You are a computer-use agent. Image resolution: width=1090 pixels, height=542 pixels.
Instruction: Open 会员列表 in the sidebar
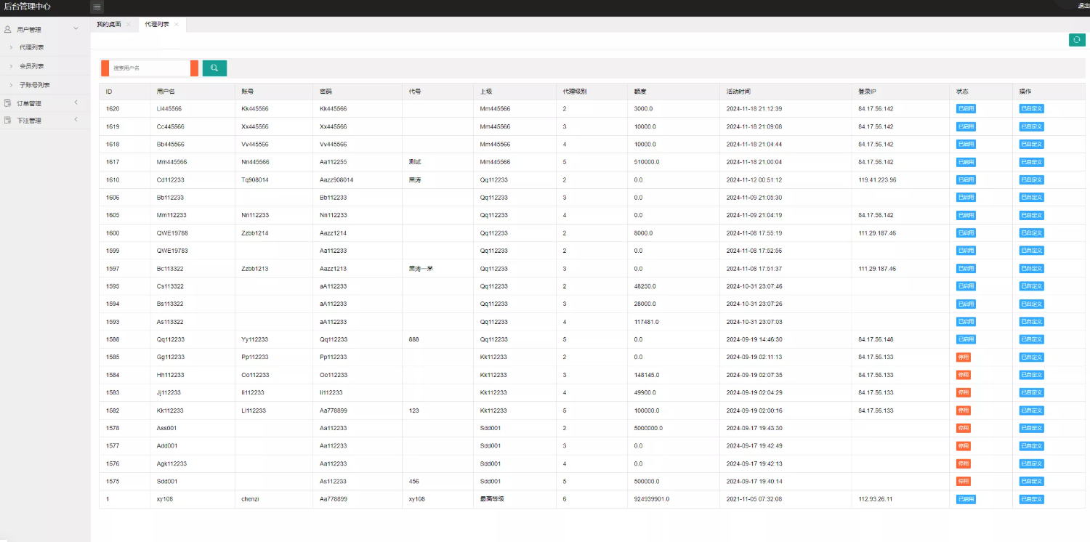(32, 66)
